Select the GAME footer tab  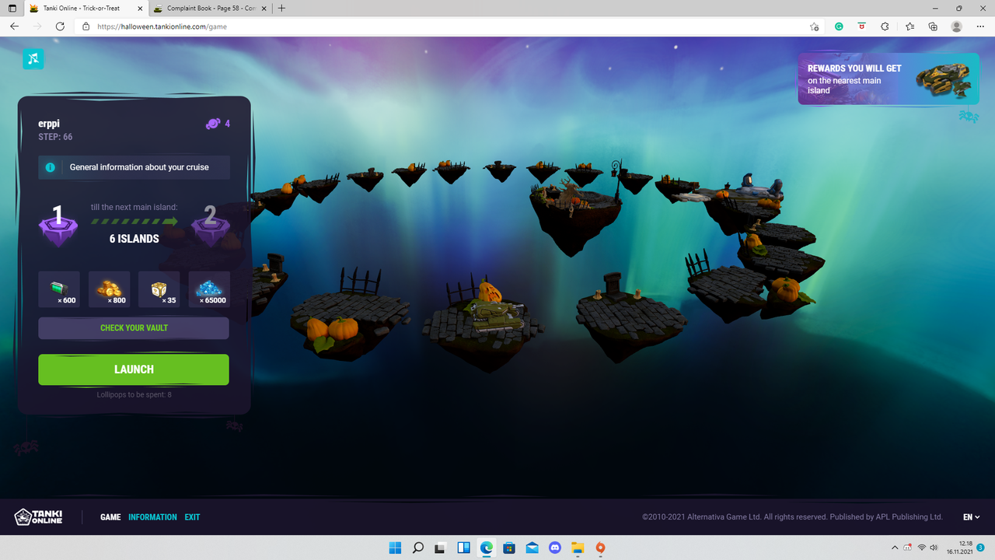[x=110, y=517]
